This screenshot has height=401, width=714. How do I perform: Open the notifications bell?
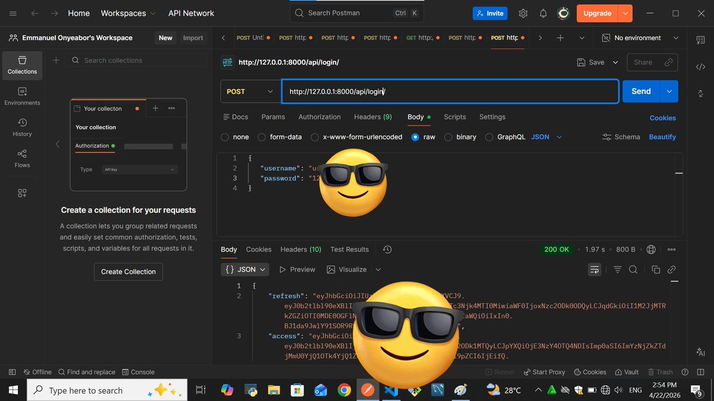pos(543,13)
